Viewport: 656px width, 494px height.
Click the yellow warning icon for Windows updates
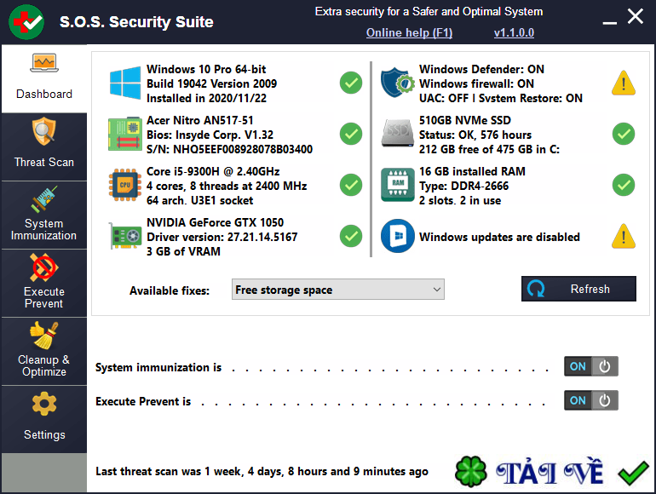coord(624,236)
